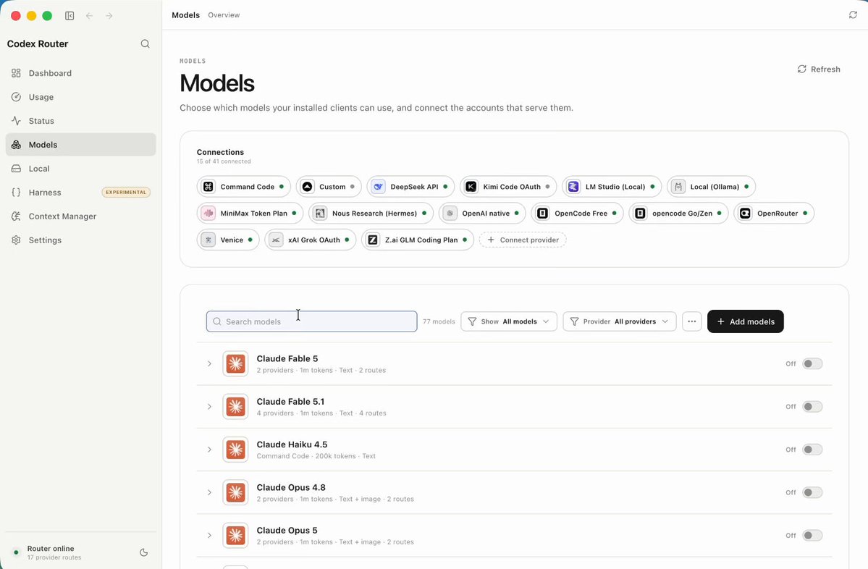Open the Z.ai GLM Coding Plan connection

pos(418,240)
